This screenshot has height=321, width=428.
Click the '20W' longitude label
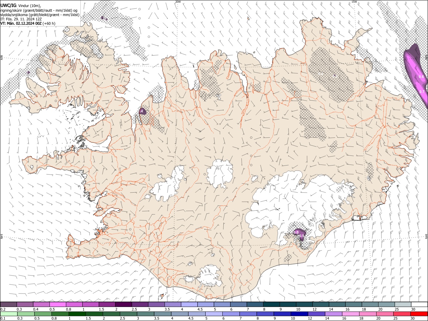tap(178, 2)
